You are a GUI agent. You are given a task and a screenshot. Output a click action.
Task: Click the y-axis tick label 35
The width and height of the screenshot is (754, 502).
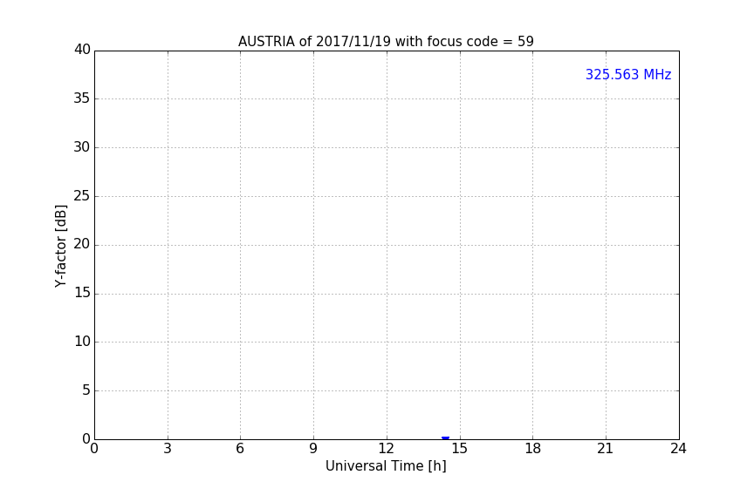(x=82, y=98)
